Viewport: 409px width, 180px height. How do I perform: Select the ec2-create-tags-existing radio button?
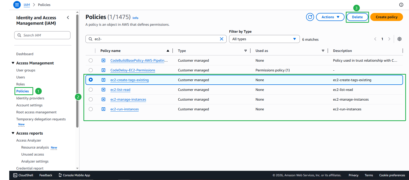click(91, 80)
